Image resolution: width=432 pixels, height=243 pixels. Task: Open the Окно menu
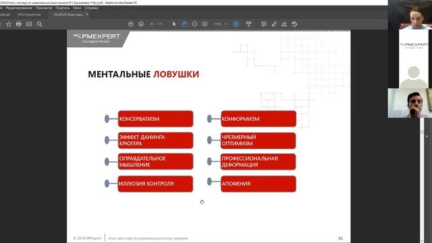(77, 8)
